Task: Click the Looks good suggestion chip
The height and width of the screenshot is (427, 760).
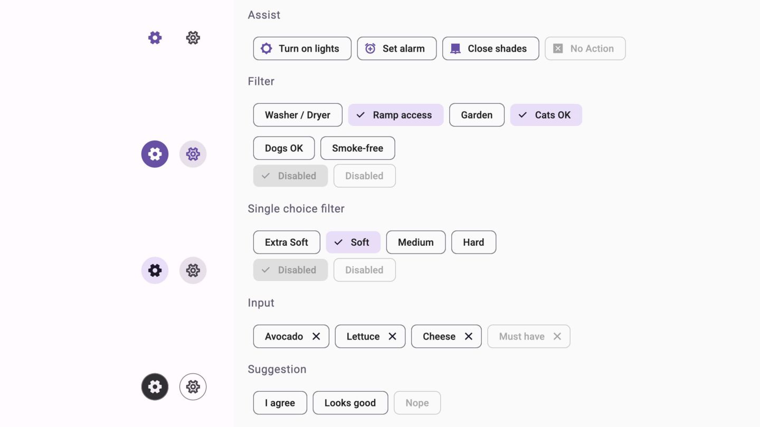Action: point(350,403)
